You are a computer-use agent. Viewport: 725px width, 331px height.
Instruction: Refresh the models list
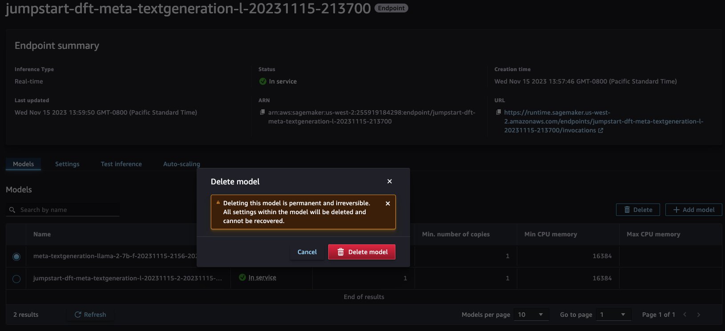coord(90,315)
